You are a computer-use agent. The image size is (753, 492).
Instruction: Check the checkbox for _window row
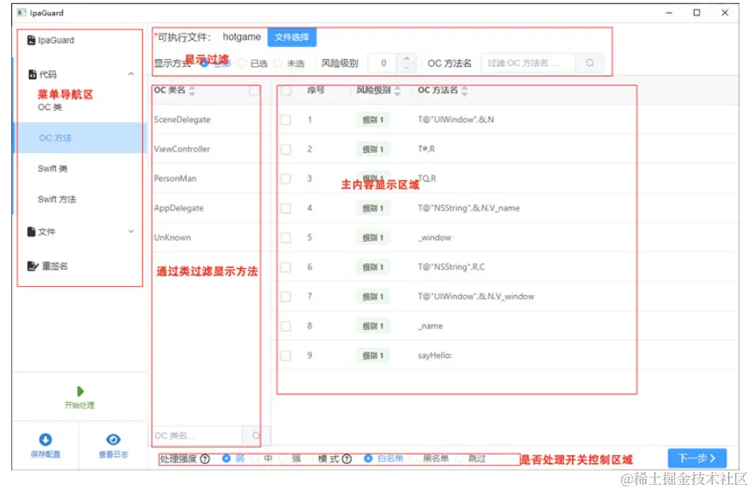286,237
